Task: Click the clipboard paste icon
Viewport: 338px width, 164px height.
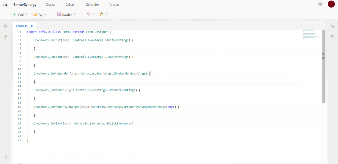Action: click(x=102, y=14)
